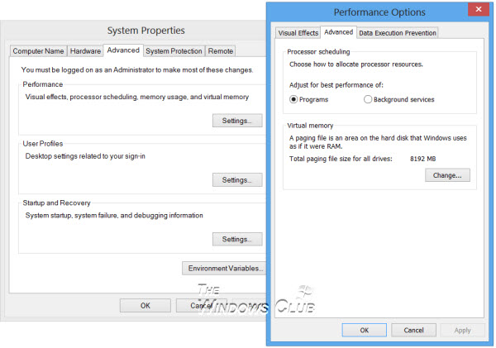496x348 pixels.
Task: Switch to the Visual Effects tab
Action: click(x=298, y=33)
